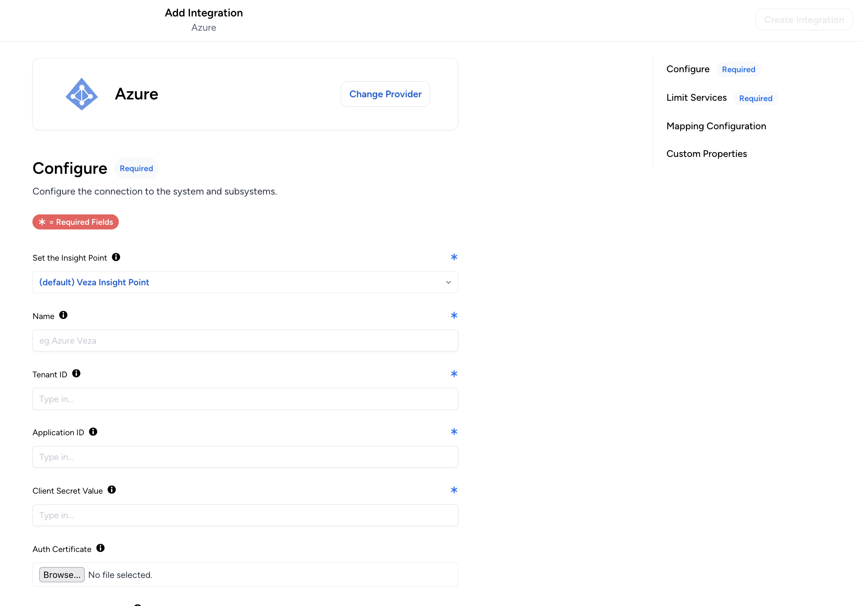Go to Configure section in side nav
The image size is (863, 606).
tap(688, 69)
